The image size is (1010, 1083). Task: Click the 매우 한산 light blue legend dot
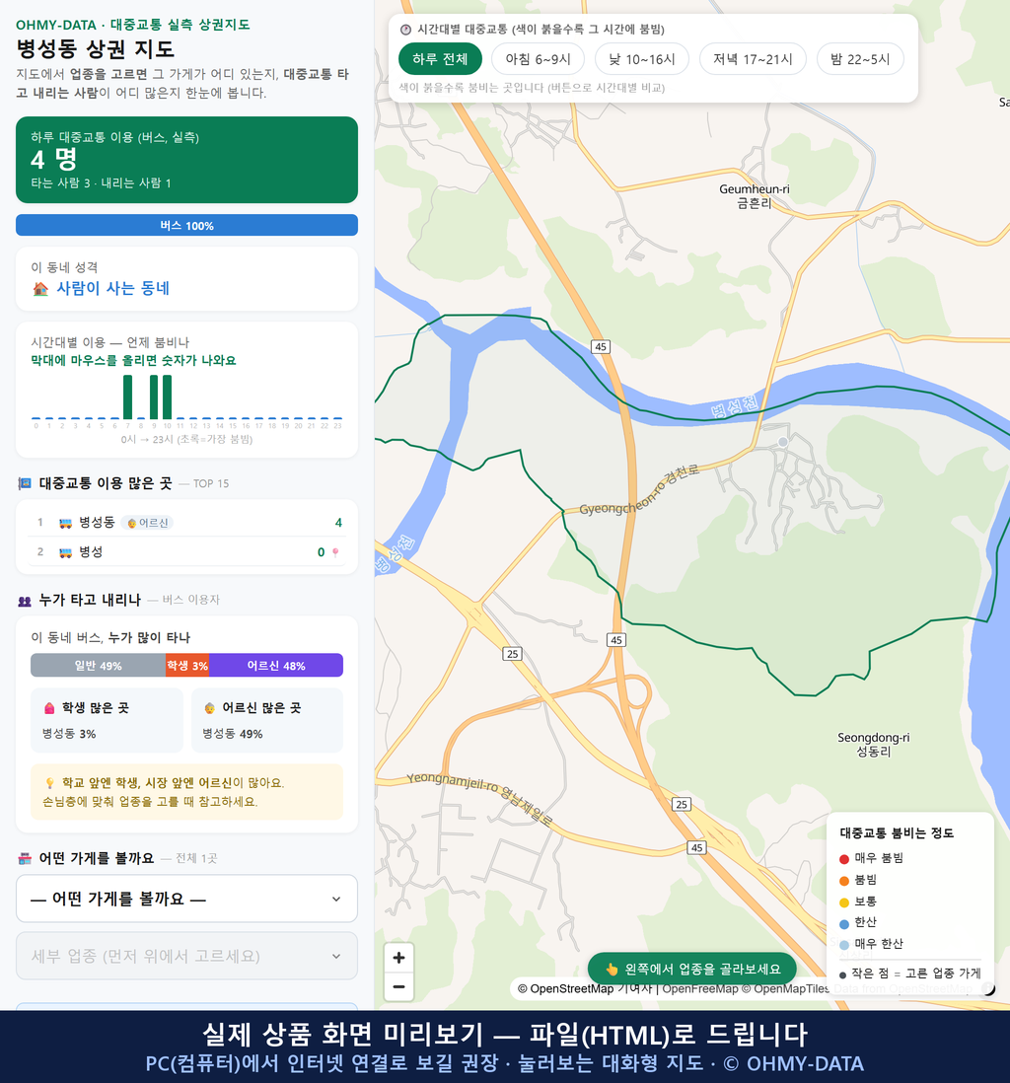843,945
